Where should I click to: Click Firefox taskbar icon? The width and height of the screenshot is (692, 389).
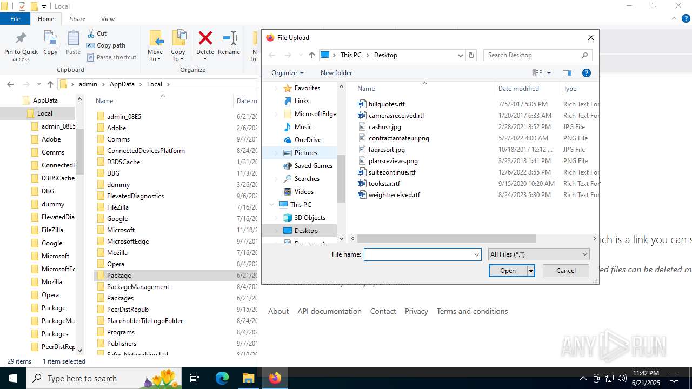[x=275, y=378]
